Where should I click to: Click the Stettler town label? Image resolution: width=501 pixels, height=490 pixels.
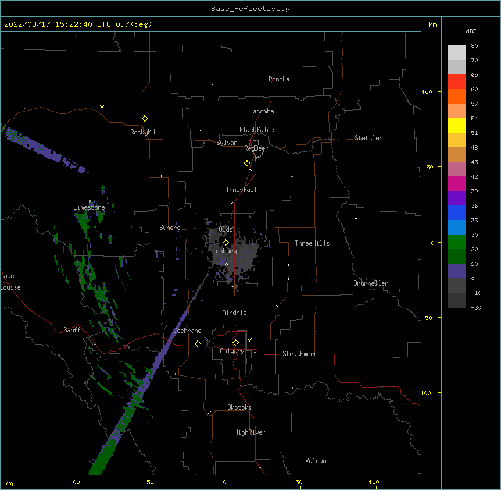click(x=368, y=138)
